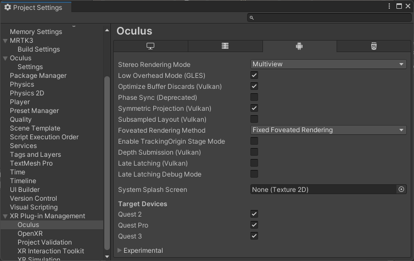
Task: Click the System Splash Screen texture field
Action: click(x=324, y=189)
